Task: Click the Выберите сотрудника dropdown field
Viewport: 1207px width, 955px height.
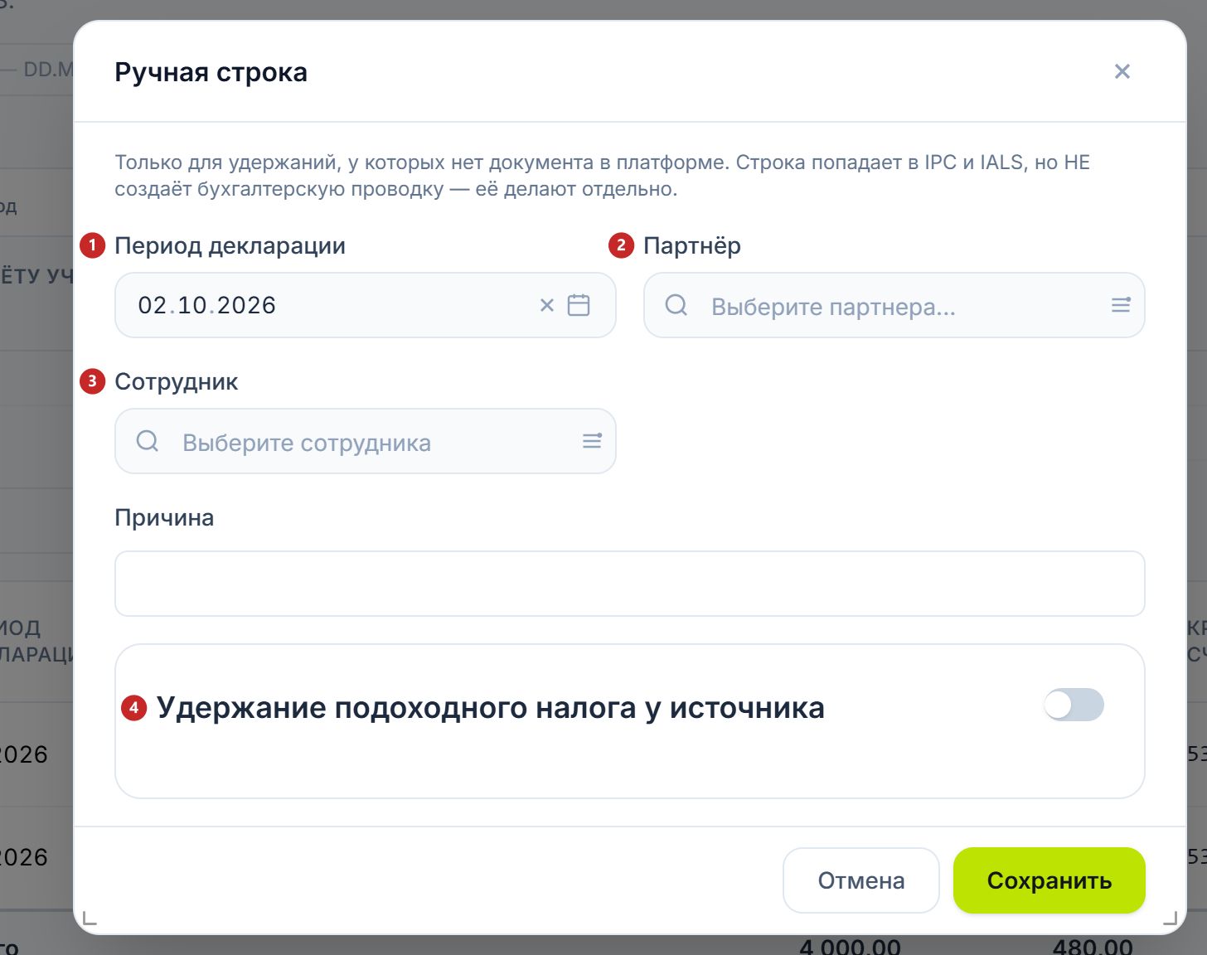Action: (x=366, y=441)
